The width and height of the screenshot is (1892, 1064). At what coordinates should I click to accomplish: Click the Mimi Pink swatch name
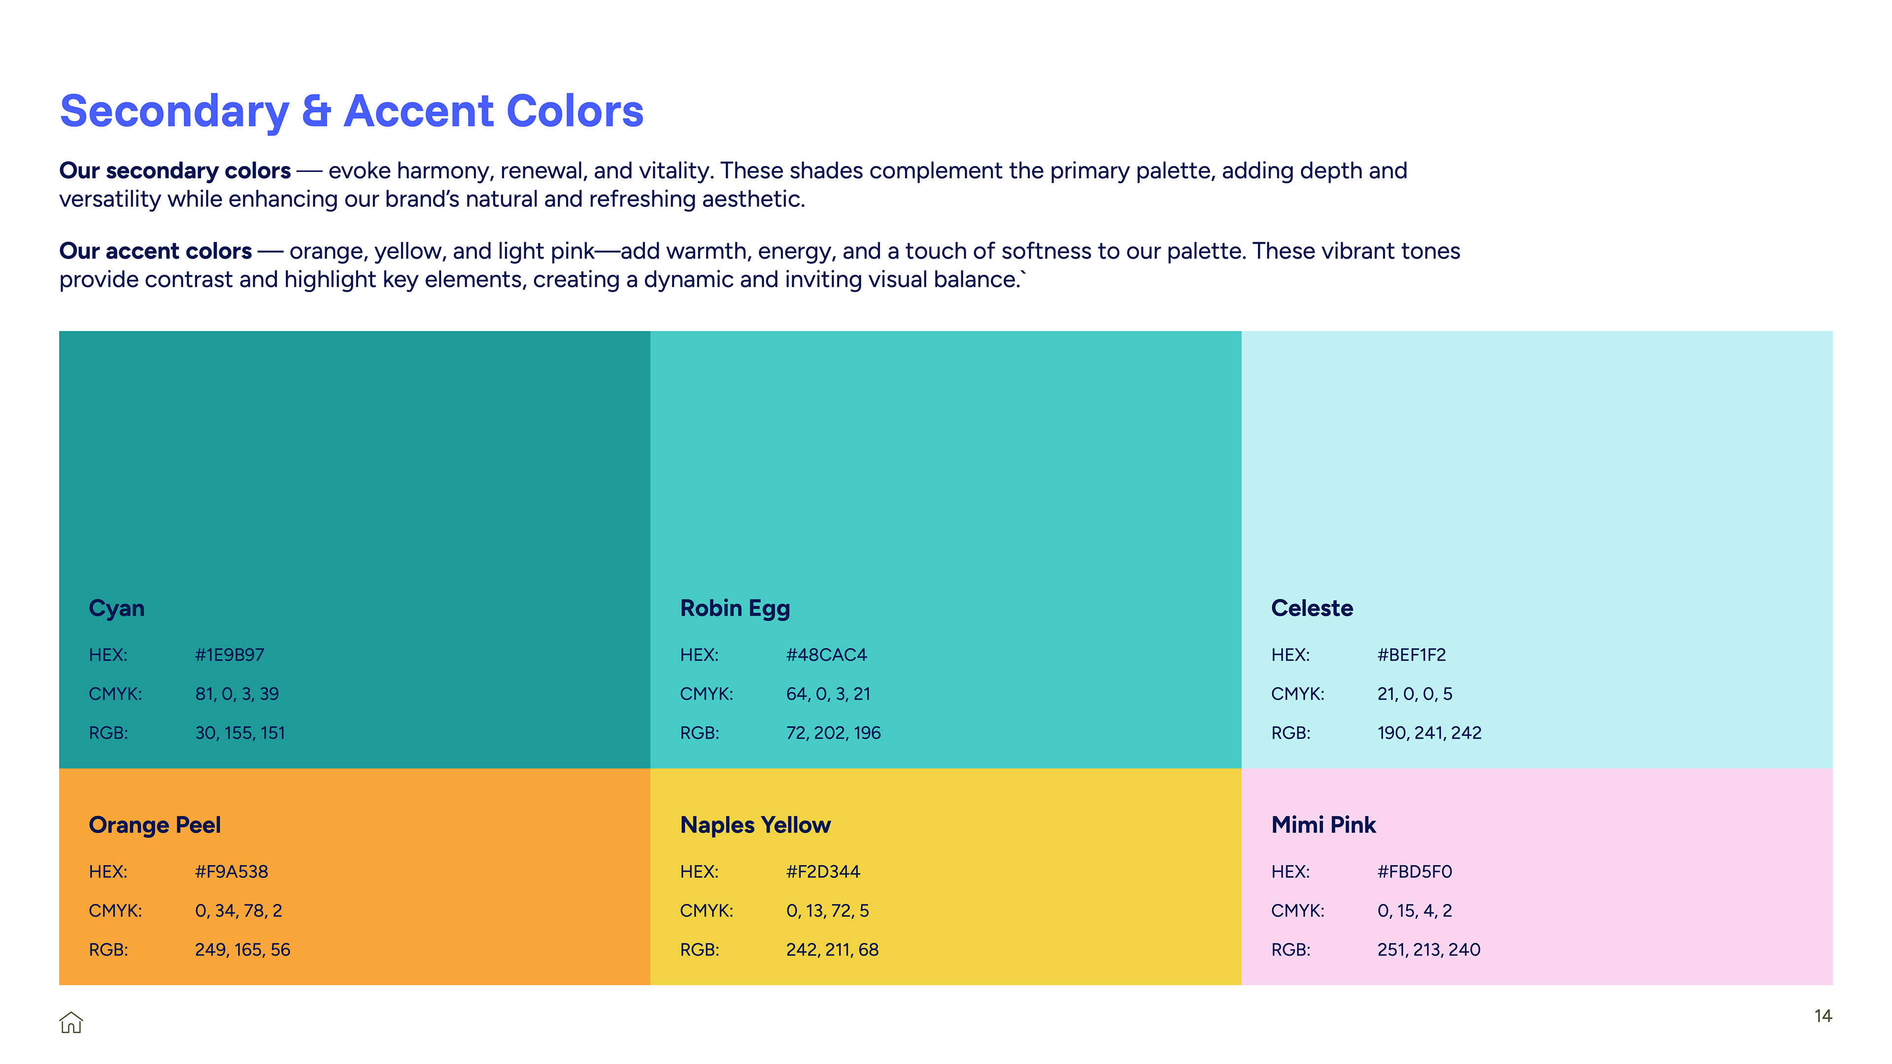[1323, 825]
